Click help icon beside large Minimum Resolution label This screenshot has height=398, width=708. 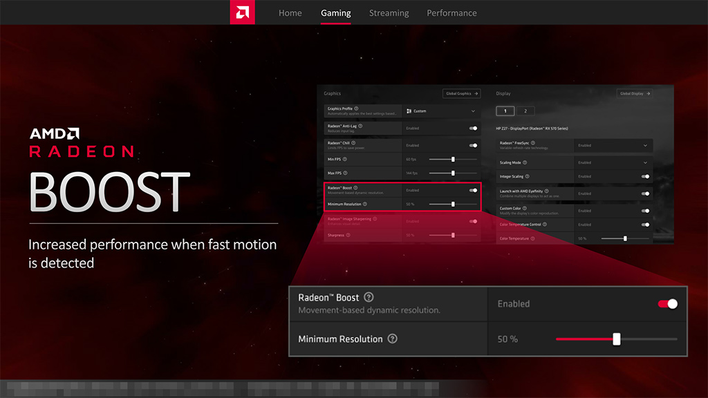pos(393,339)
